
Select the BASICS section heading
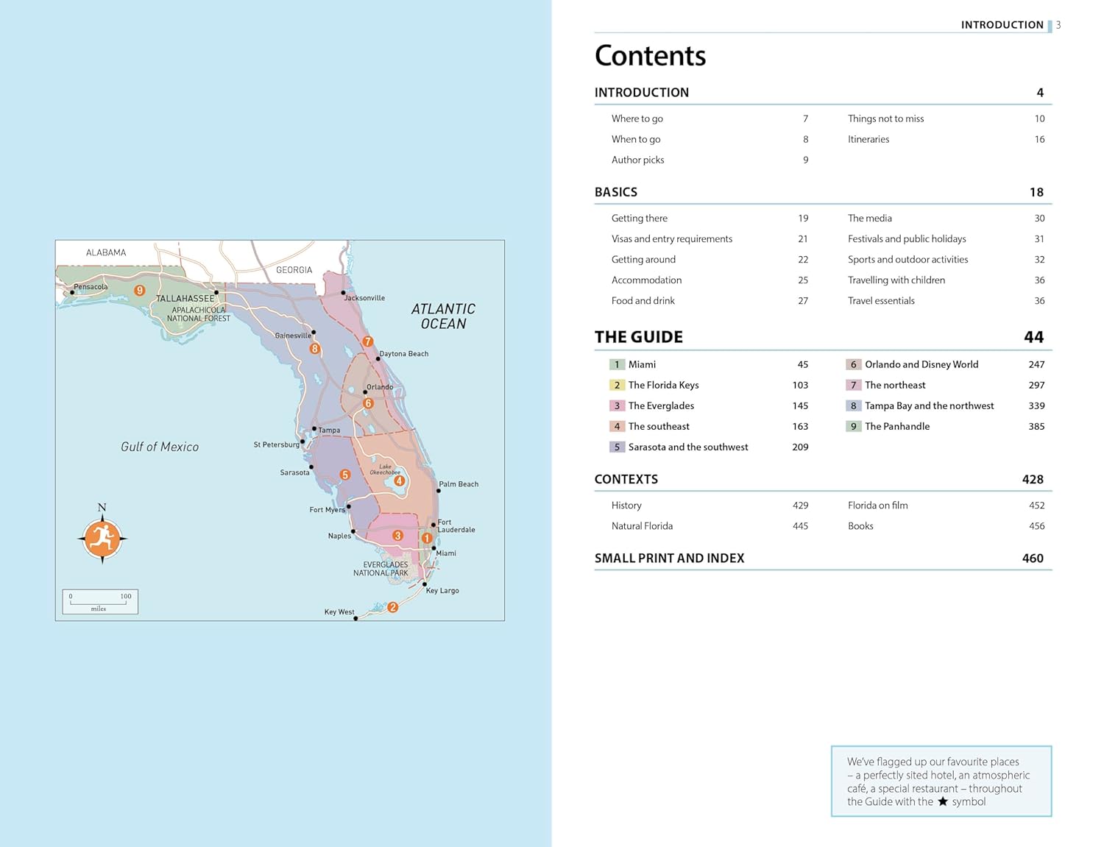616,192
